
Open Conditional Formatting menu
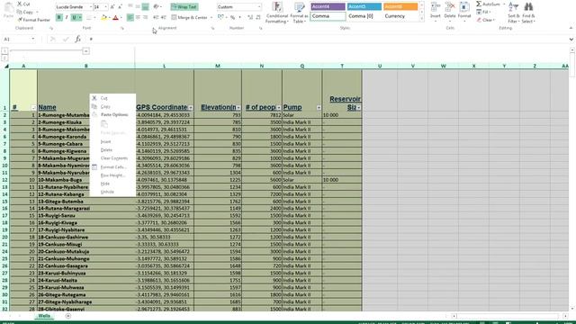[276, 13]
